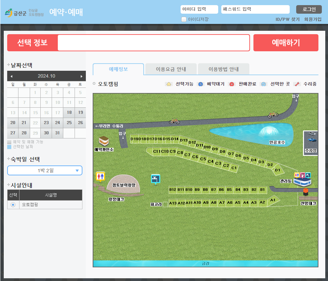
Task: Click the 예약확인소 building icon on map
Action: pos(104,141)
